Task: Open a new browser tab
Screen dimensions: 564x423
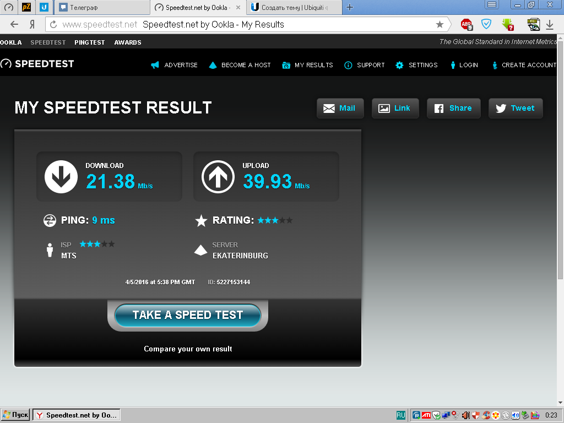Action: pos(350,7)
